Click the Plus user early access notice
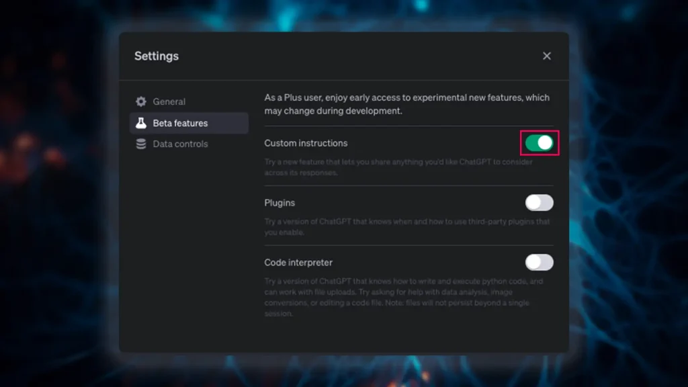The image size is (688, 387). click(406, 104)
